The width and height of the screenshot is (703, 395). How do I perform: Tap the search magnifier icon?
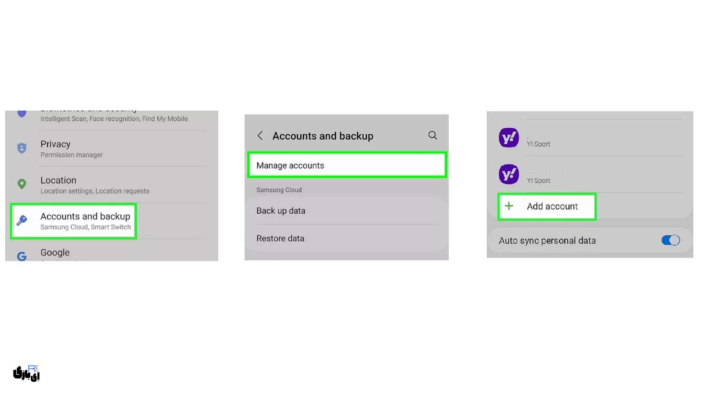tap(433, 135)
